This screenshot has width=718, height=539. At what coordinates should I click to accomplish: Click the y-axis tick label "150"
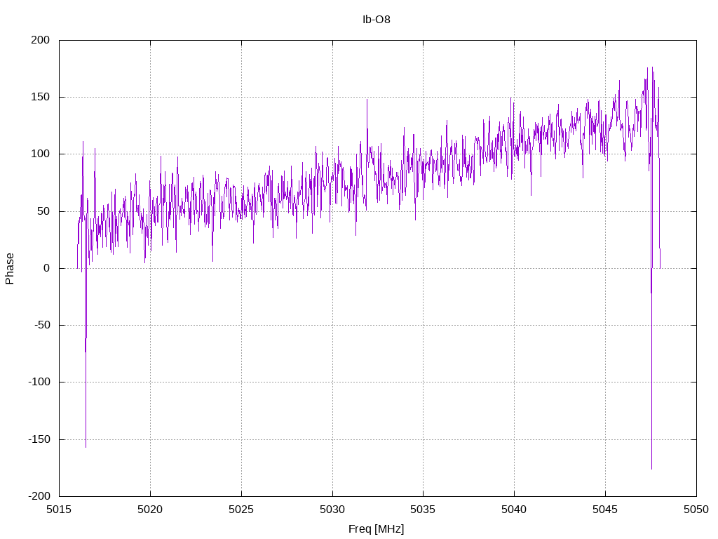point(40,97)
